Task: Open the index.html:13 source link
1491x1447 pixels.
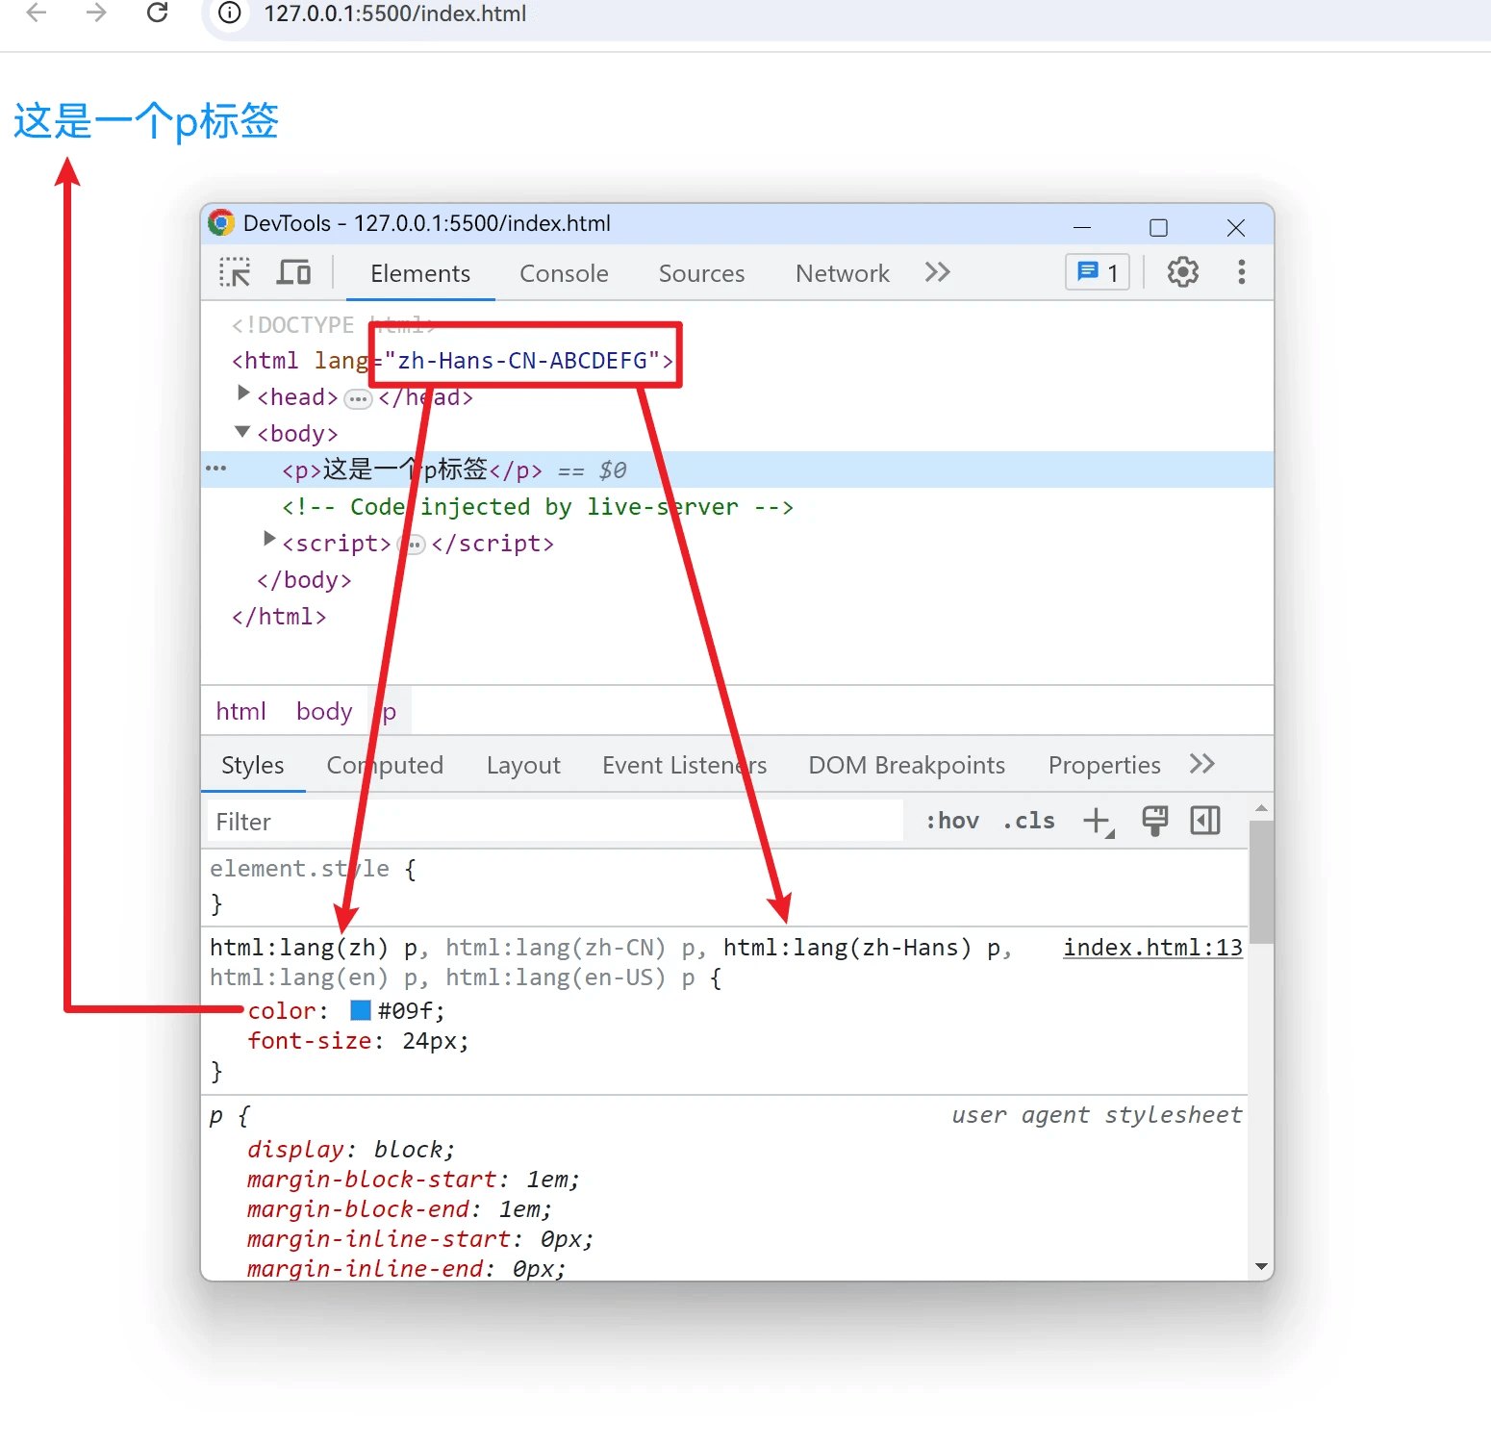Action: pos(1152,948)
